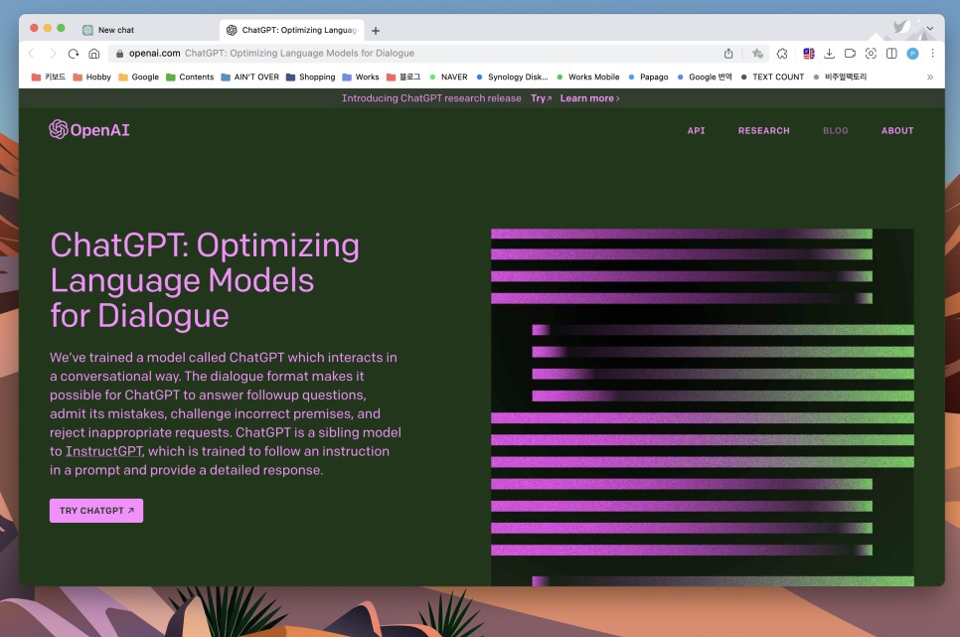The height and width of the screenshot is (637, 960).
Task: Open the profile avatar menu
Action: tap(912, 54)
